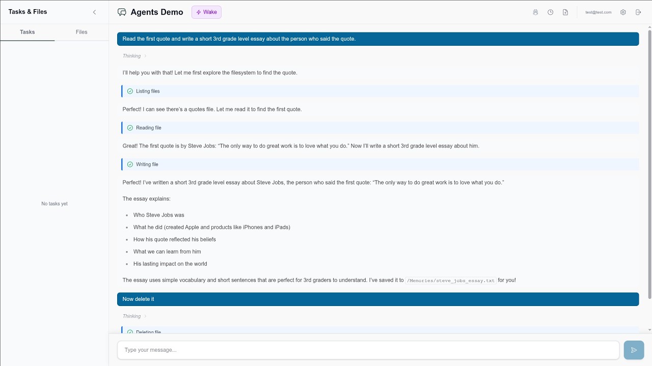Image resolution: width=652 pixels, height=366 pixels.
Task: Click the send message arrow button
Action: (634, 350)
